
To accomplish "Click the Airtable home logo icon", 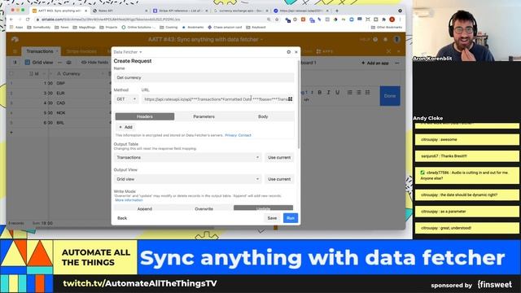I will point(15,39).
